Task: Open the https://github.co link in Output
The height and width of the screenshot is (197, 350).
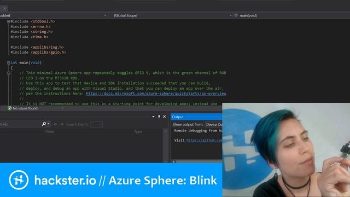Action: tap(204, 140)
